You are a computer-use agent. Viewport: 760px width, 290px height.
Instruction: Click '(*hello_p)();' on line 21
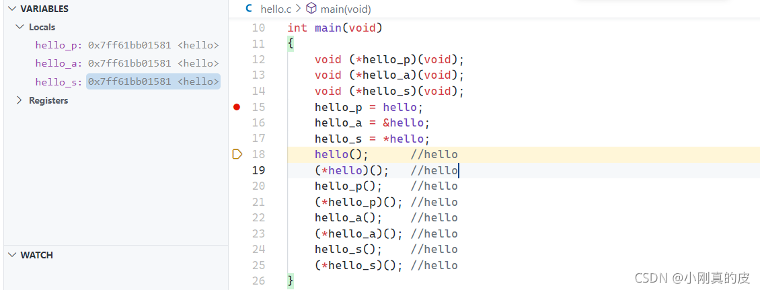[358, 203]
